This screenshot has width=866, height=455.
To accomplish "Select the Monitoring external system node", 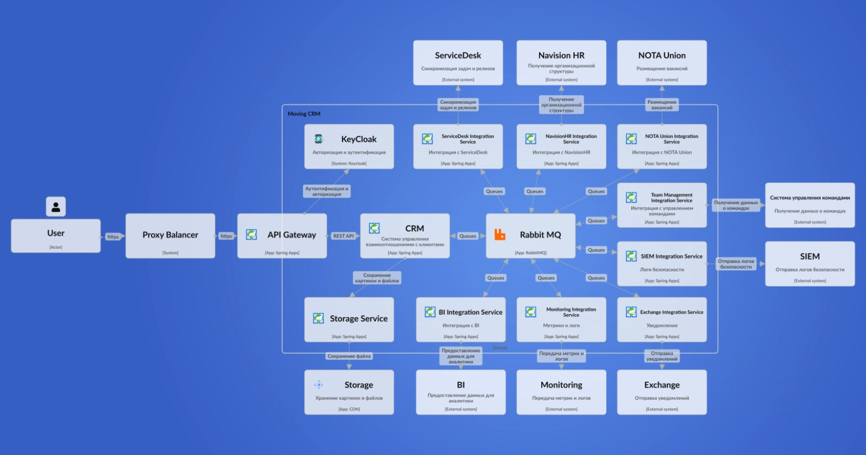I will point(561,392).
